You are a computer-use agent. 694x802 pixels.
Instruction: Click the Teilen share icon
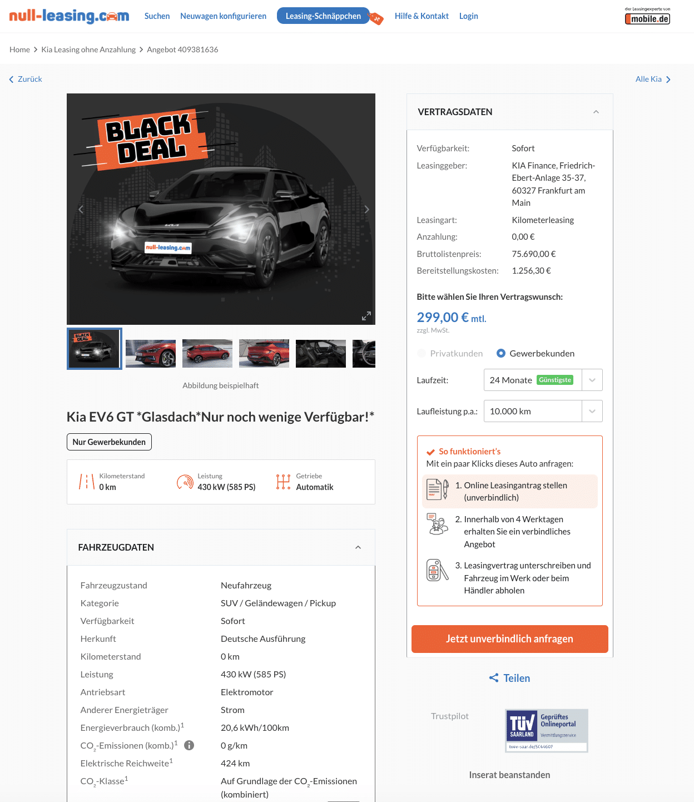click(x=494, y=677)
